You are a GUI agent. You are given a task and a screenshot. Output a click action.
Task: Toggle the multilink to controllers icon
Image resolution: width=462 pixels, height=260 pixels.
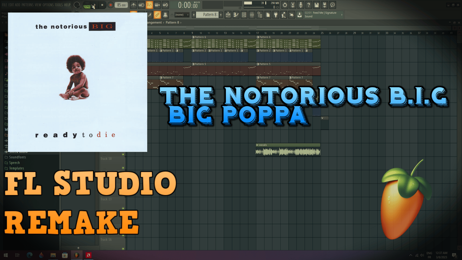tap(157, 15)
